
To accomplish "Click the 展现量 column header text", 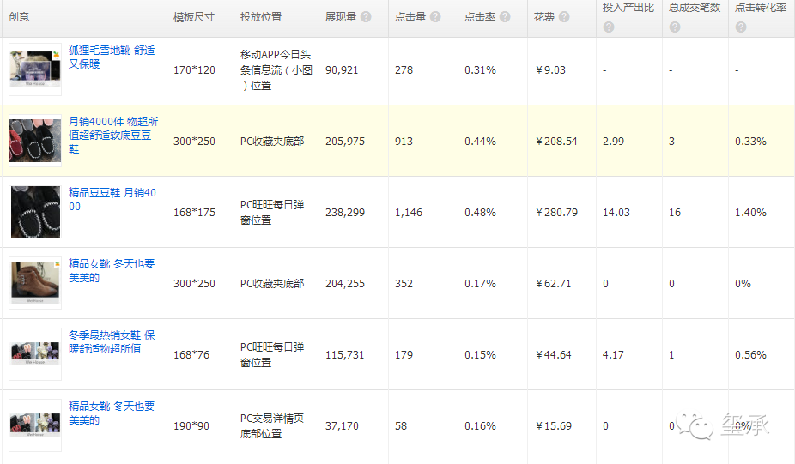I will pyautogui.click(x=341, y=16).
